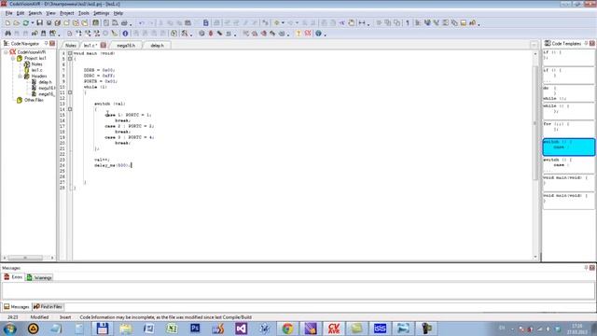
Task: Click the blue info circle icon
Action: pyautogui.click(x=125, y=34)
